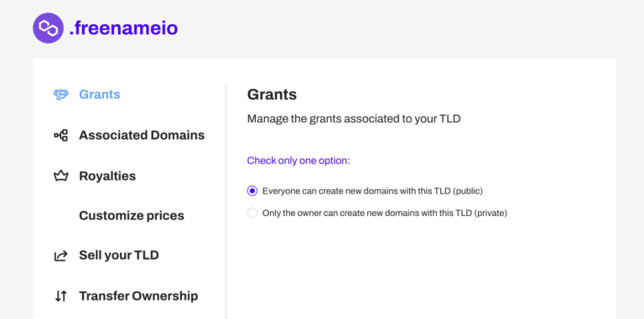Open the Customize prices section
Viewport: 644px width, 319px height.
pyautogui.click(x=132, y=216)
